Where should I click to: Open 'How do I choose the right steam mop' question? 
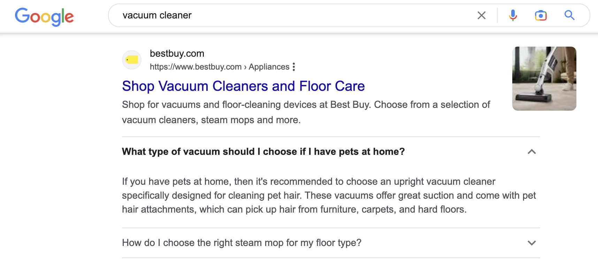[x=242, y=243]
